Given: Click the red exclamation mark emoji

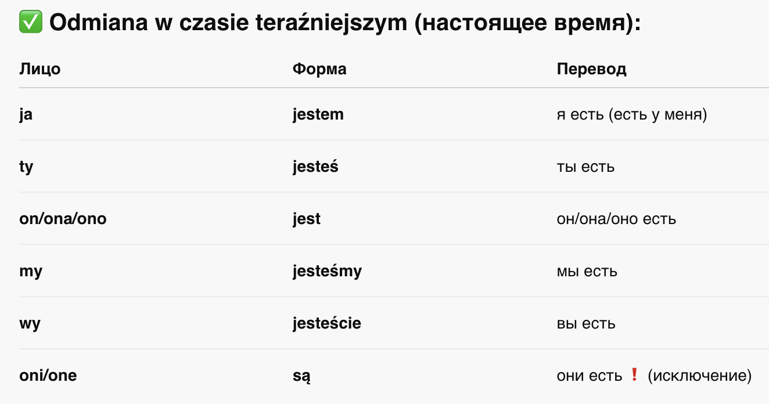Looking at the screenshot, I should [634, 375].
